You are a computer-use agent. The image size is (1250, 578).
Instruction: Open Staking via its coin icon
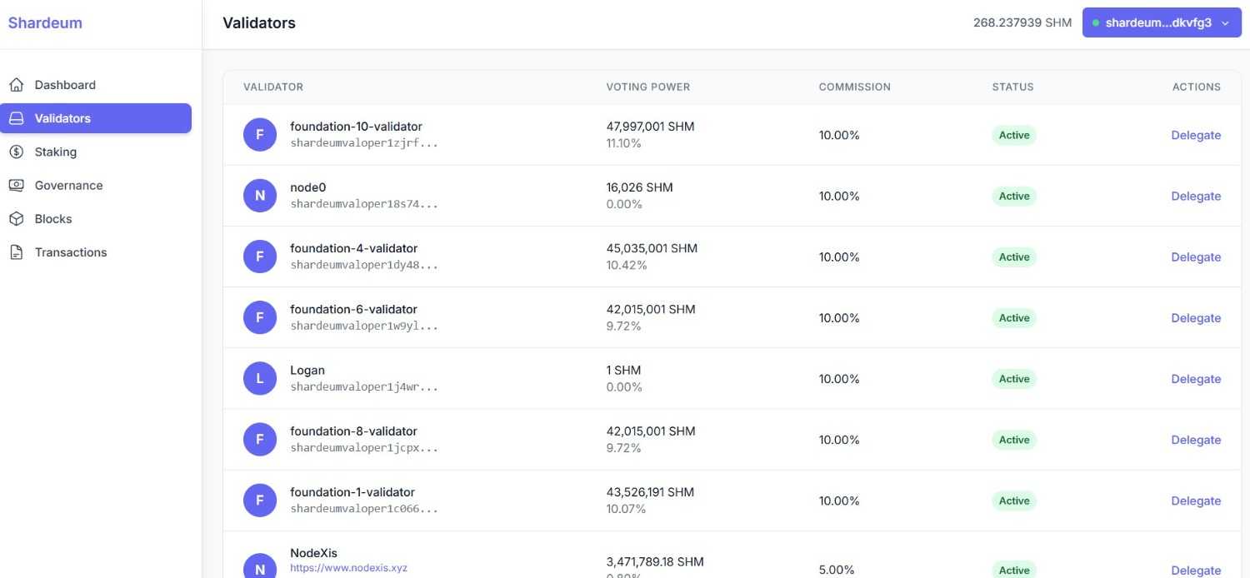[x=17, y=151]
